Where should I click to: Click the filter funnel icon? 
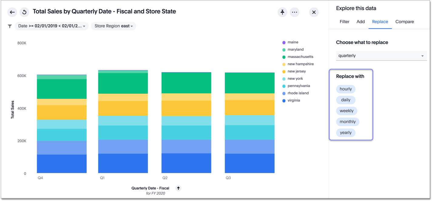pyautogui.click(x=10, y=26)
